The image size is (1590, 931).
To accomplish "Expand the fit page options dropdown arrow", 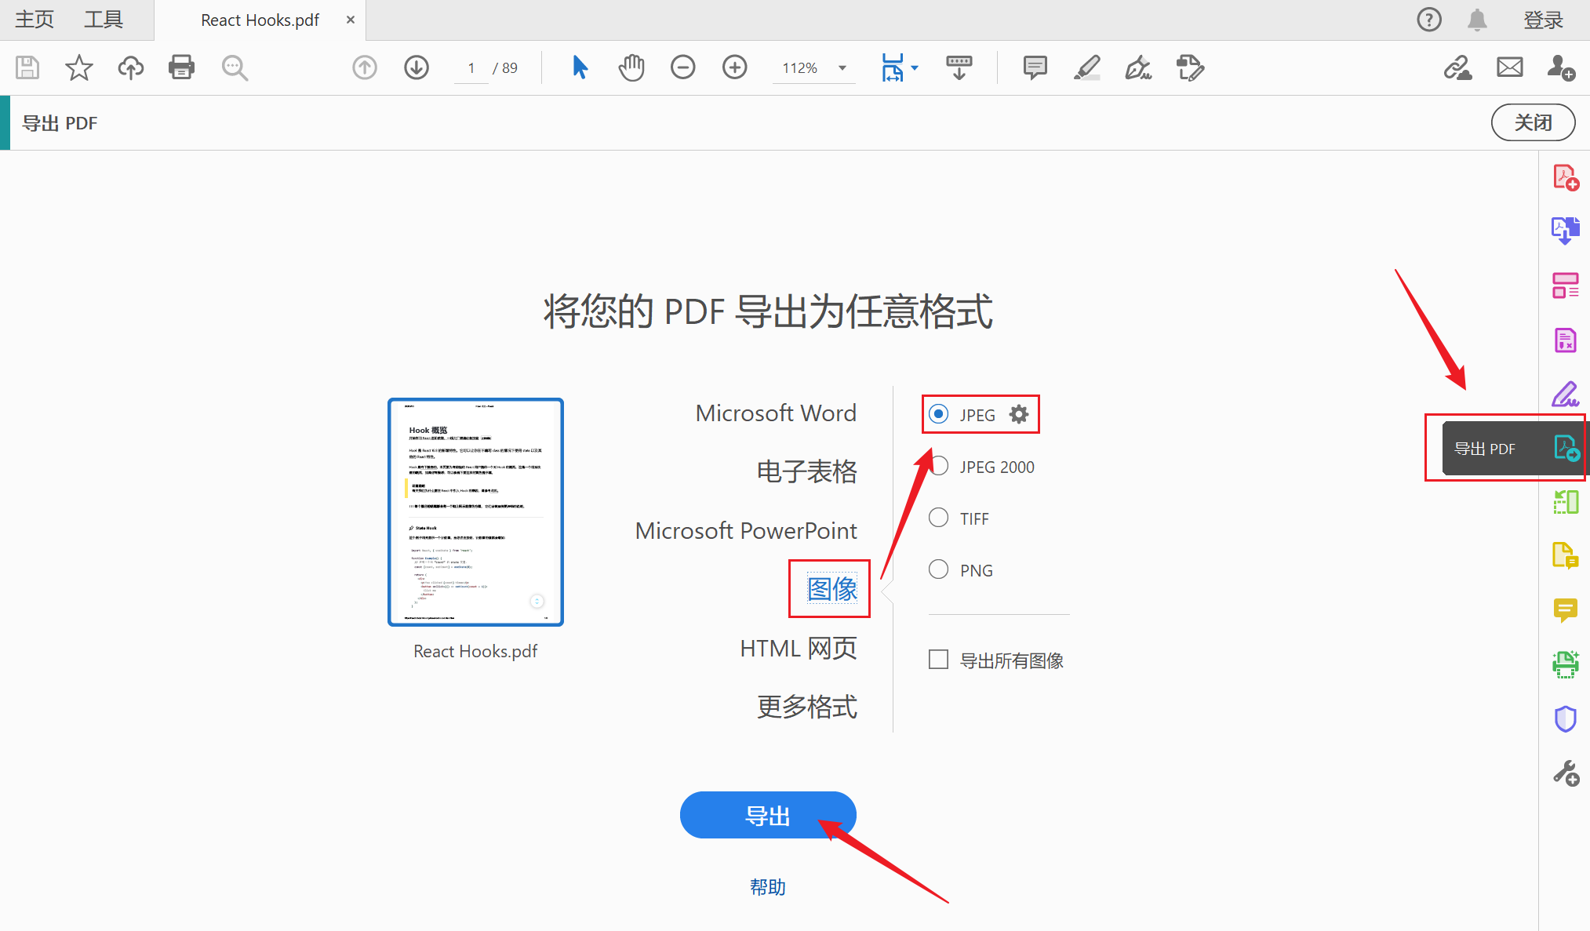I will click(x=915, y=68).
